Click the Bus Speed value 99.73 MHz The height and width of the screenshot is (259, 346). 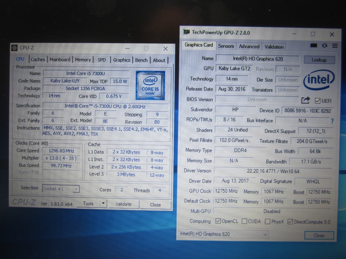pyautogui.click(x=61, y=166)
